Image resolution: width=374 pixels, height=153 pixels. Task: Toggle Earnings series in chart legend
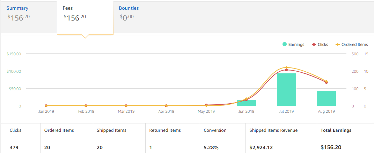coord(293,45)
